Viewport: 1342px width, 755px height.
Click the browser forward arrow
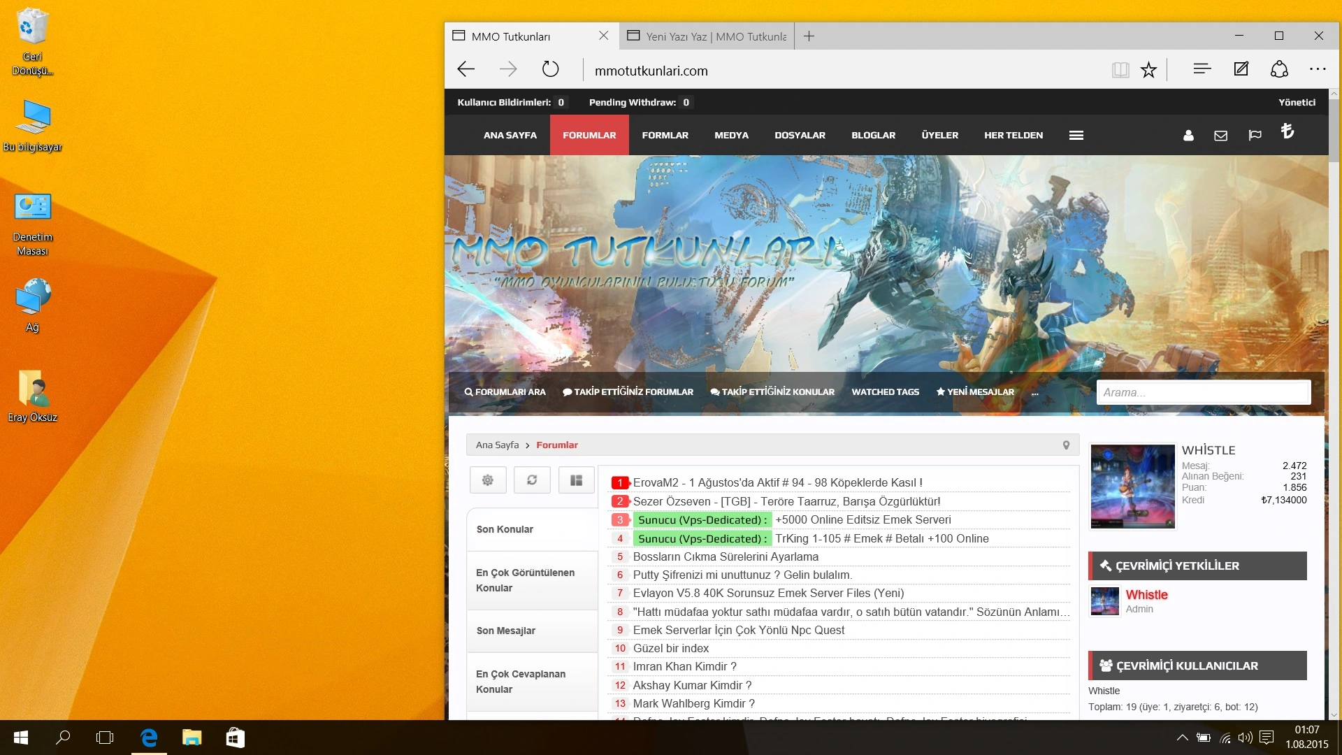(508, 69)
